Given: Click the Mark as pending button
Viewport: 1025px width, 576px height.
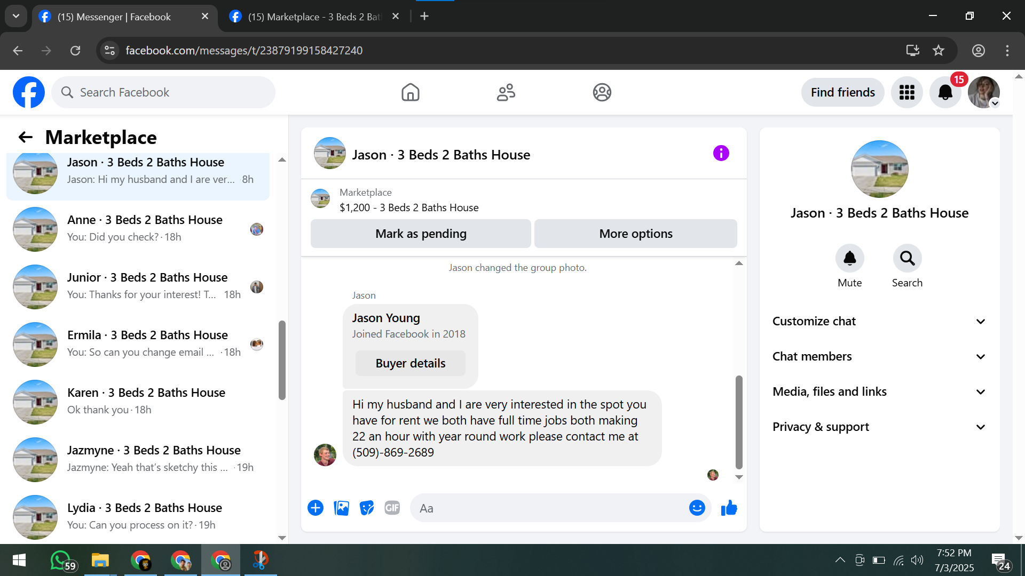Looking at the screenshot, I should tap(421, 234).
